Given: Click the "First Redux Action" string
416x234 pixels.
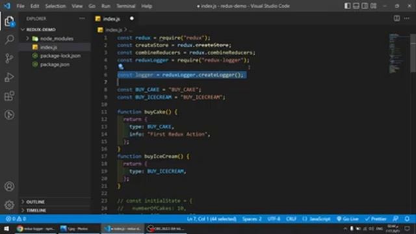Looking at the screenshot, I should [x=177, y=135].
